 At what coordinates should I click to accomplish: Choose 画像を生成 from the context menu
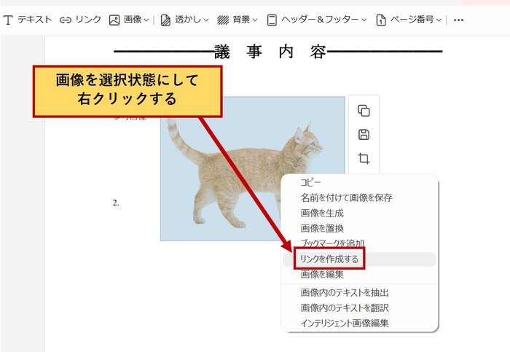359,213
